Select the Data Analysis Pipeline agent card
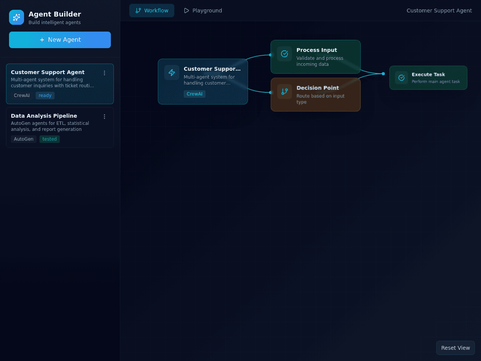Screen dimensions: 481x361 [60, 127]
